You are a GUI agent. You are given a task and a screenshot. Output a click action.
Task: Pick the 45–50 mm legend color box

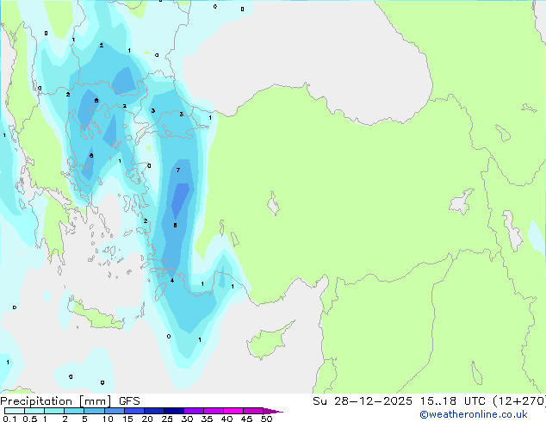(x=253, y=411)
